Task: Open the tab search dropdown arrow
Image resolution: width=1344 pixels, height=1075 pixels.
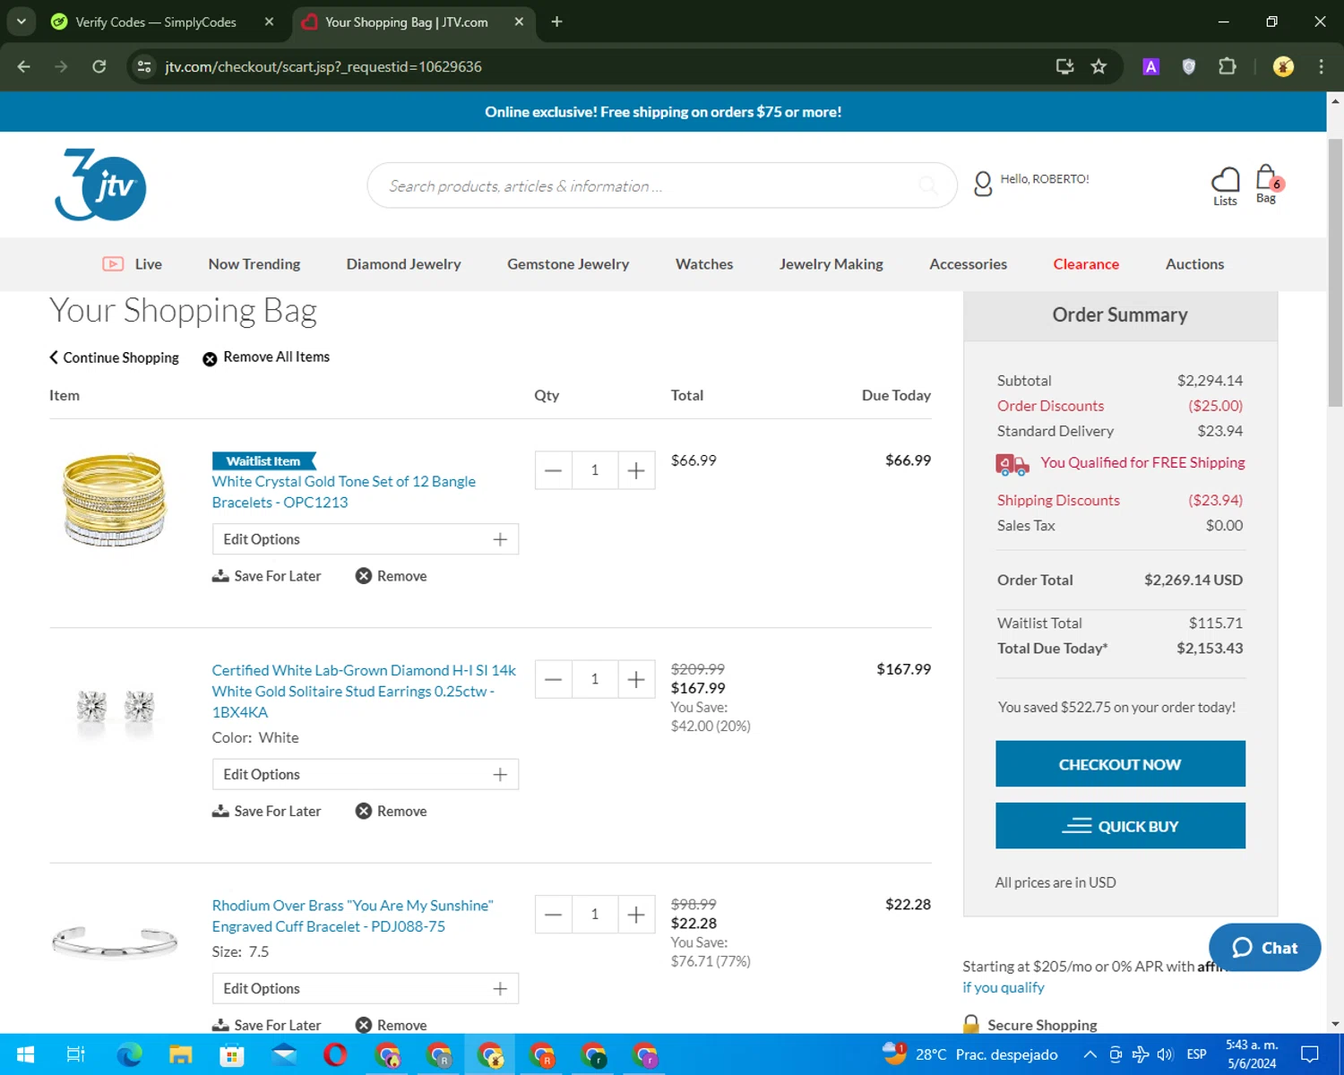Action: [21, 21]
